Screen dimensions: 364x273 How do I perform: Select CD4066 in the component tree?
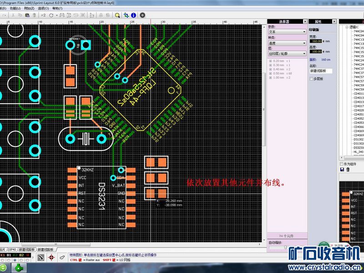pyautogui.click(x=359, y=127)
